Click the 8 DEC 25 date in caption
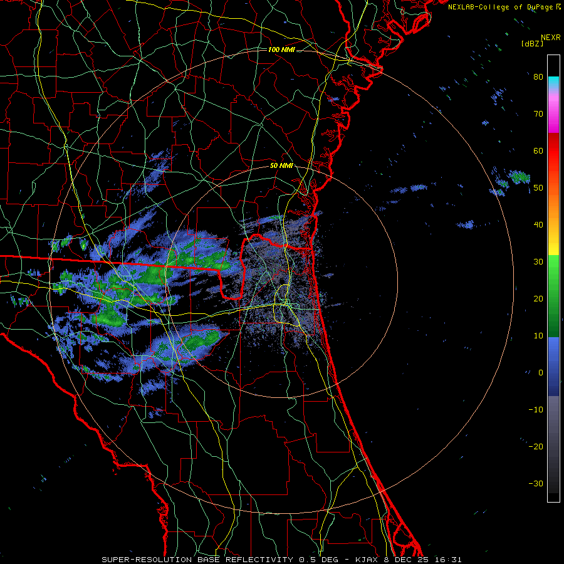The image size is (564, 564). pyautogui.click(x=407, y=560)
